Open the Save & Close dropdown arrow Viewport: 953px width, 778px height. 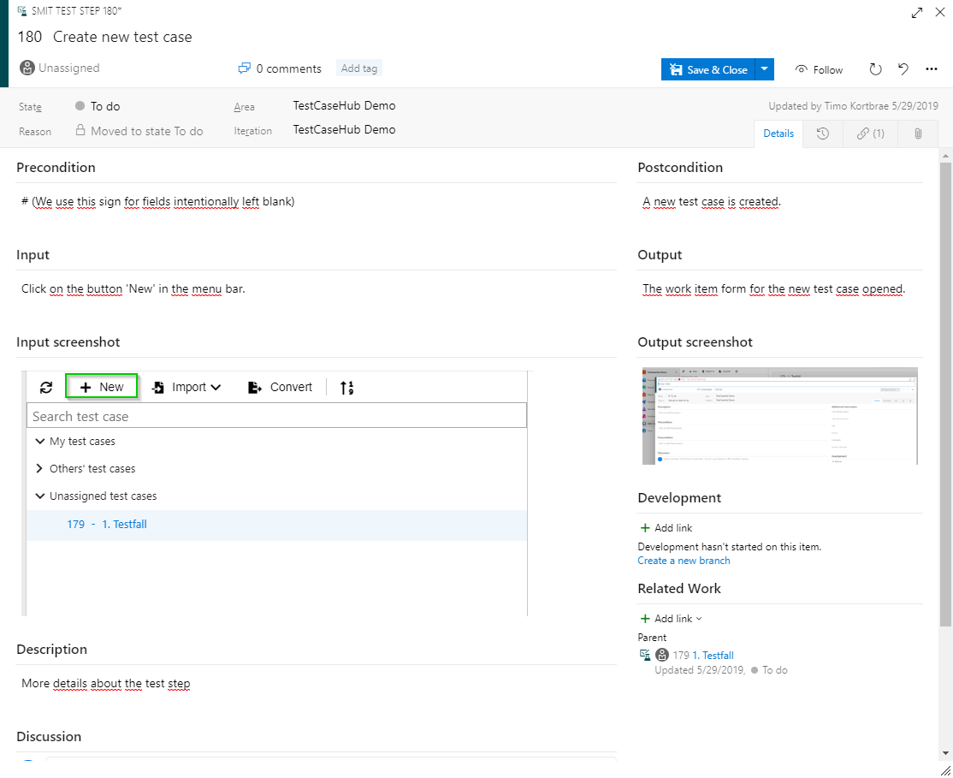coord(765,69)
